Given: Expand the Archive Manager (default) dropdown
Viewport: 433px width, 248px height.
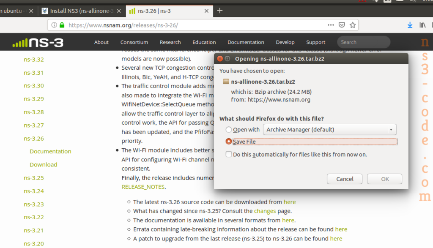Looking at the screenshot, I should [330, 129].
